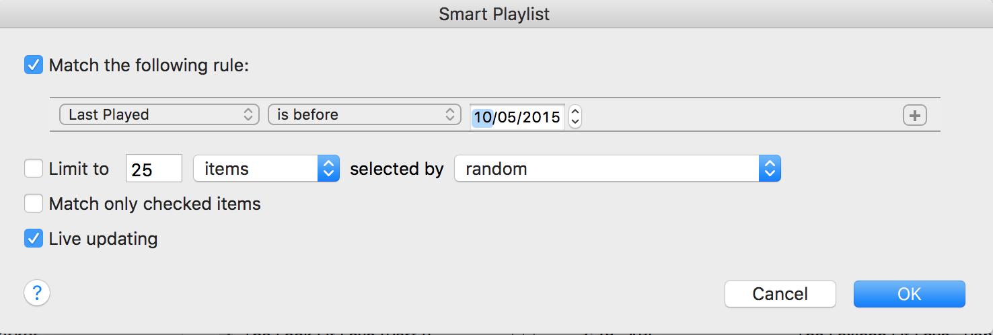Open the items unit dropdown

coord(266,169)
